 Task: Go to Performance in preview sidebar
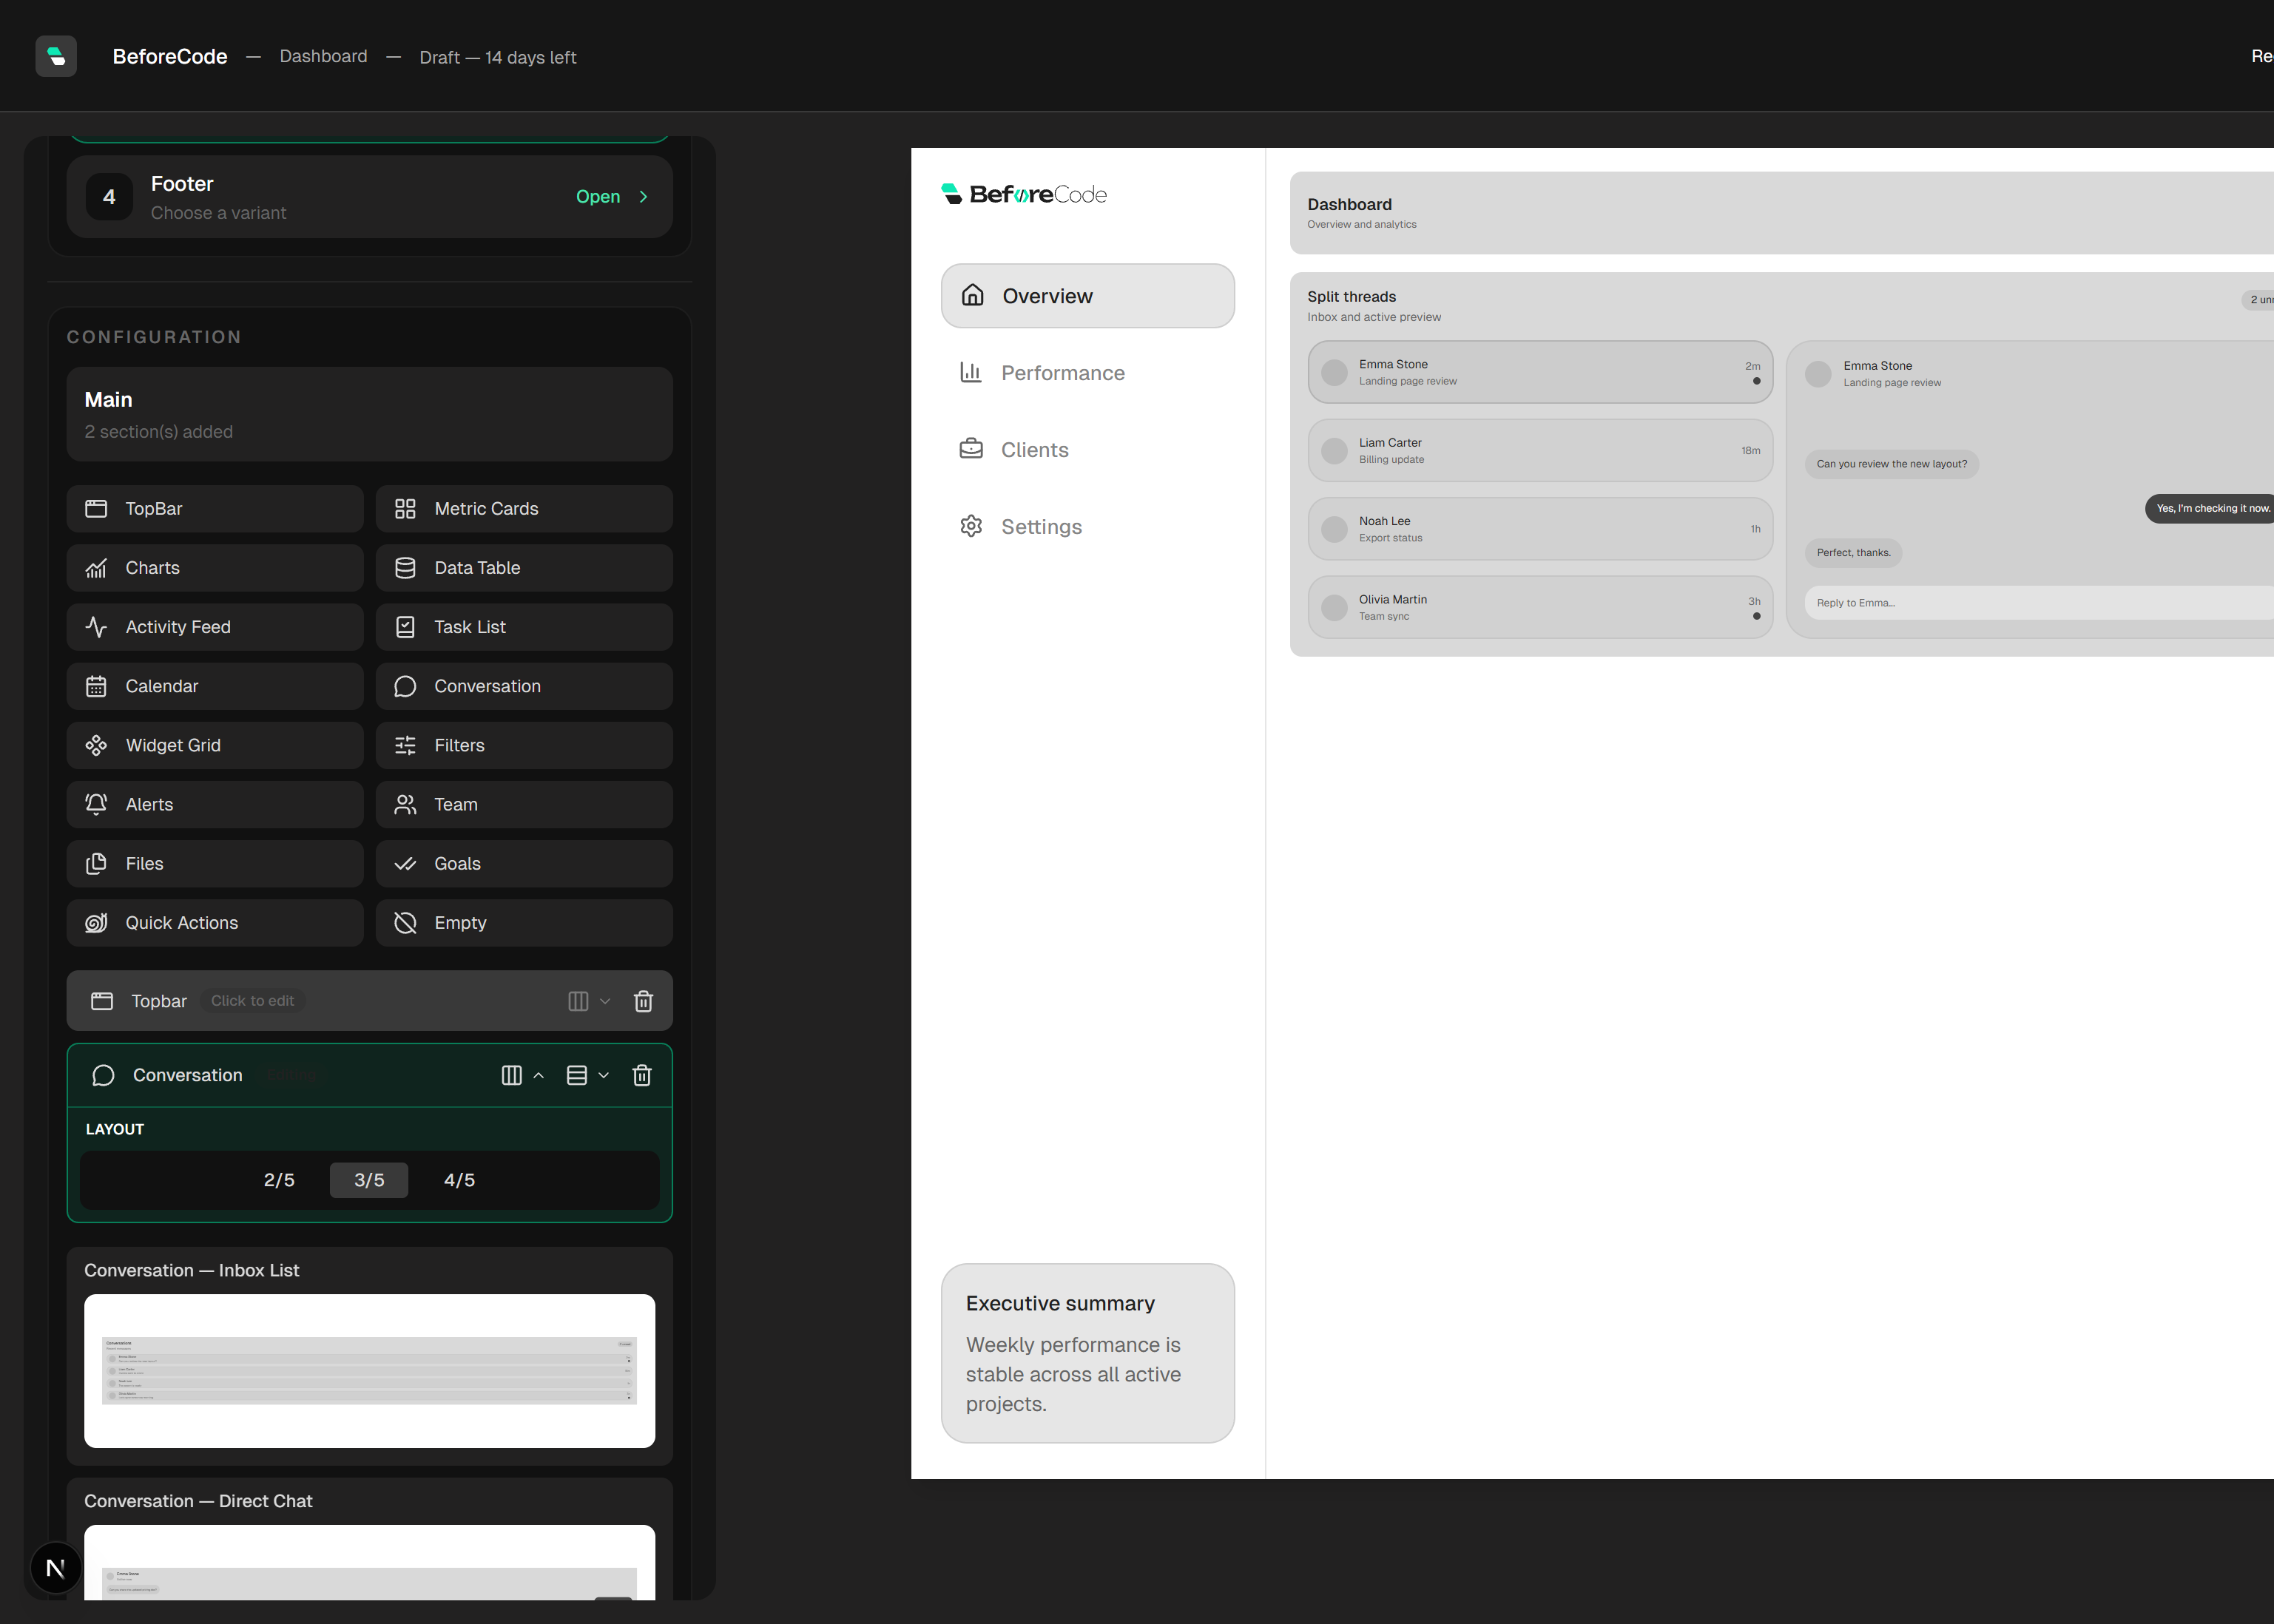pyautogui.click(x=1087, y=372)
